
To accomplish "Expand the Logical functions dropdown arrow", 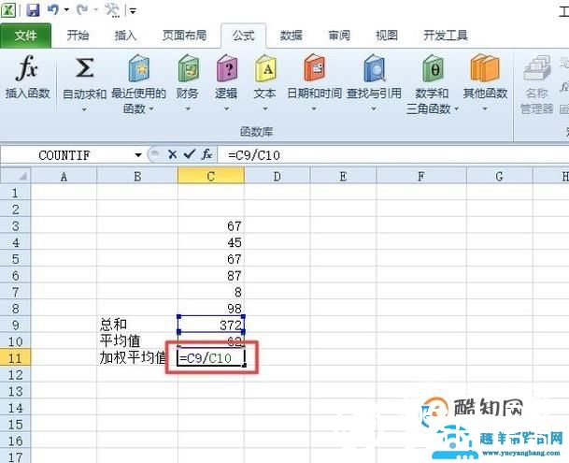I will point(226,109).
